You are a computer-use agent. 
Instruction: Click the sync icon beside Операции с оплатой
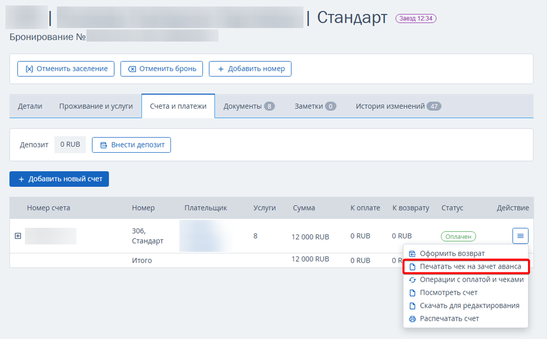(412, 279)
